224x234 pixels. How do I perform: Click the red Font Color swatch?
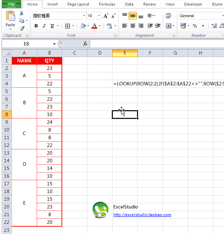(x=94, y=26)
